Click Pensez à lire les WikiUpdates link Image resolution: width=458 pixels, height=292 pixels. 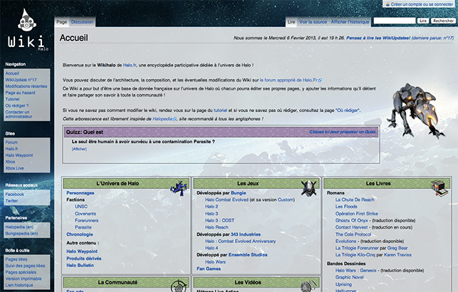(x=378, y=38)
